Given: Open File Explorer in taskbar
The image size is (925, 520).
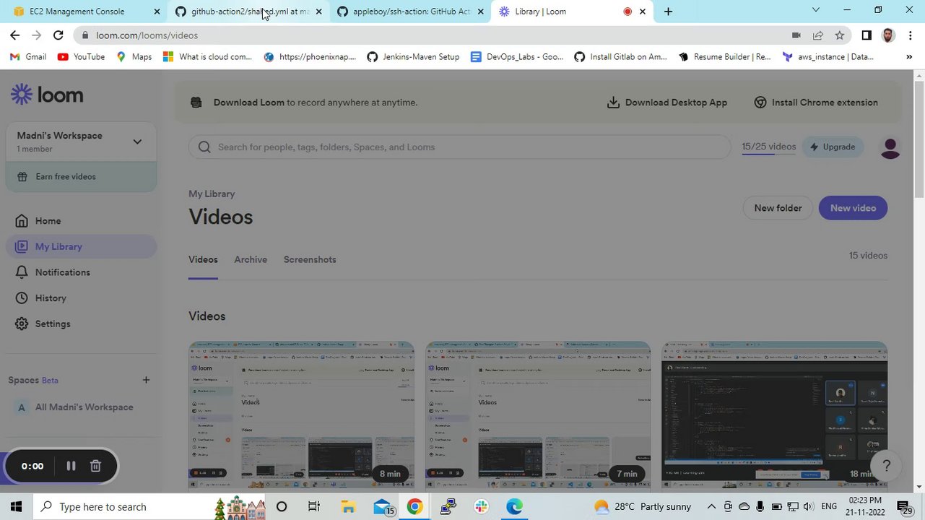Looking at the screenshot, I should (348, 507).
